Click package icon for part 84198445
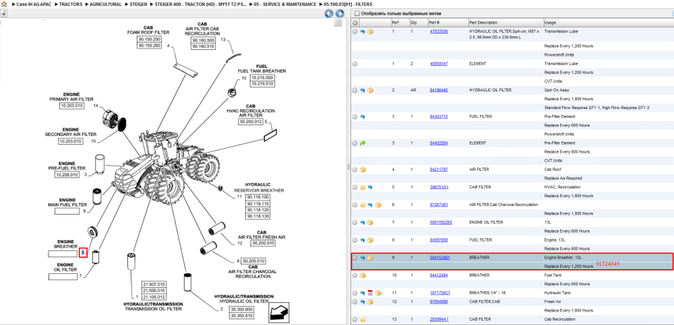The height and width of the screenshot is (325, 674). [370, 90]
